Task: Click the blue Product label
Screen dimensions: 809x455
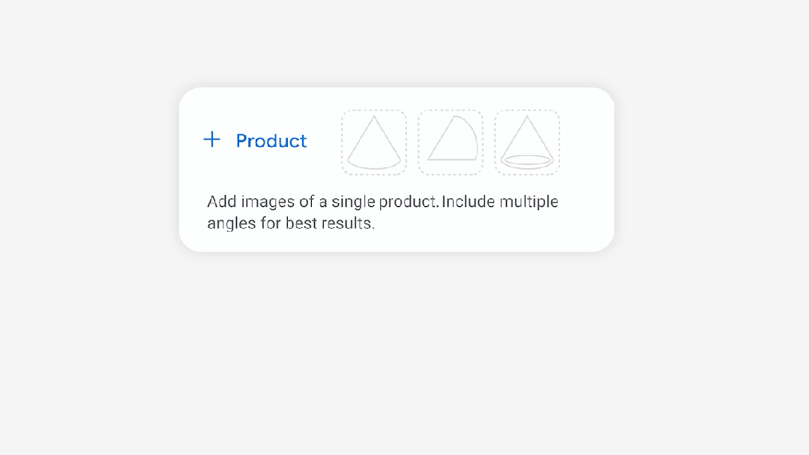Action: coord(271,141)
